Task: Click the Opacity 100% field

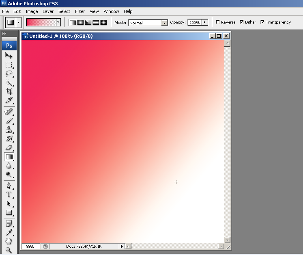Action: click(x=195, y=22)
